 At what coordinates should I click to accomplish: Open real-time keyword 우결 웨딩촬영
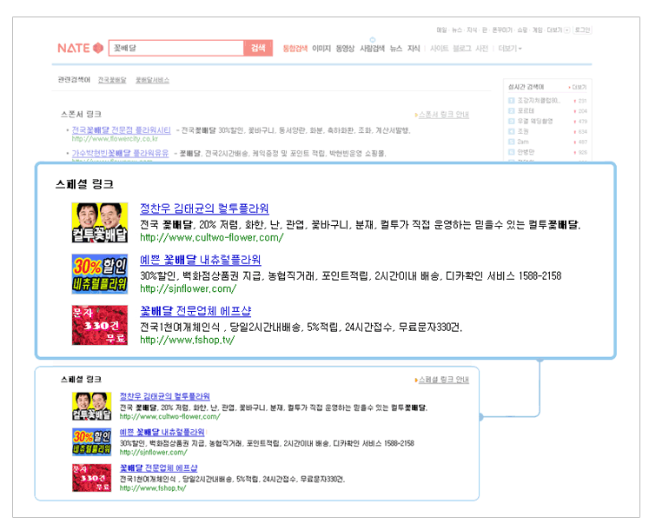point(535,122)
